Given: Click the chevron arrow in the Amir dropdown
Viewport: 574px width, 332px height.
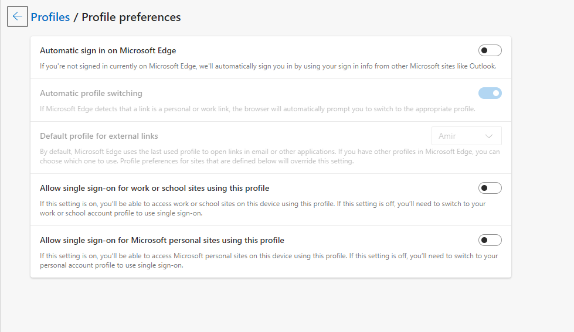Looking at the screenshot, I should click(489, 136).
